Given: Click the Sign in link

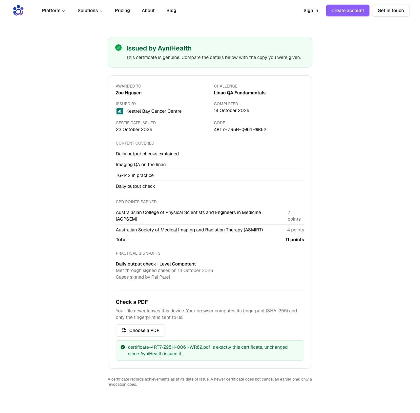Looking at the screenshot, I should [311, 10].
